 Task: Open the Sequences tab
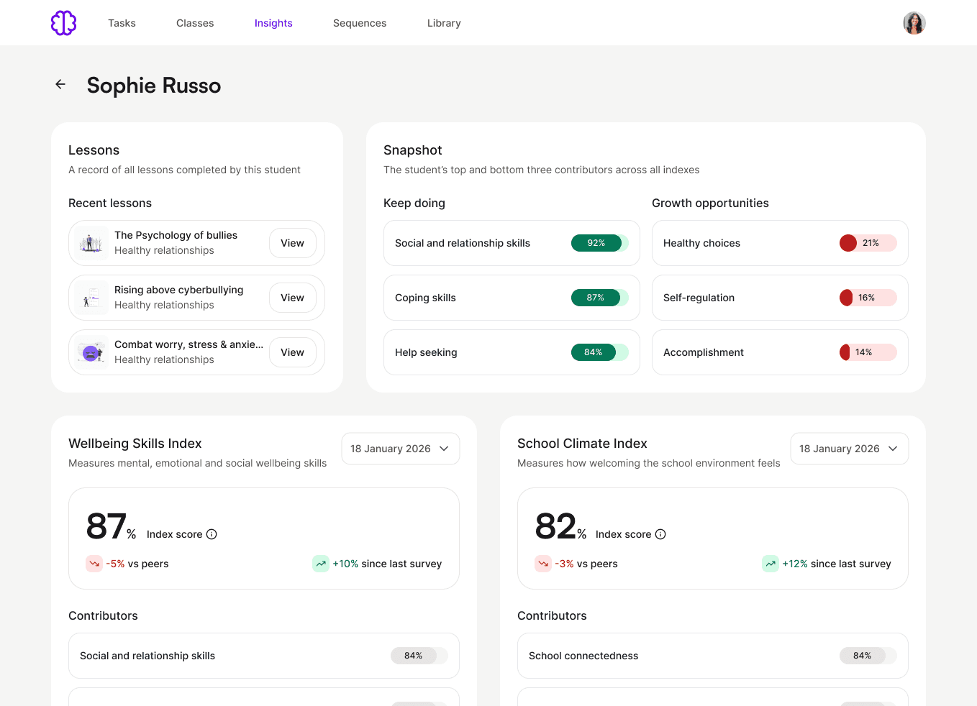[x=360, y=23]
